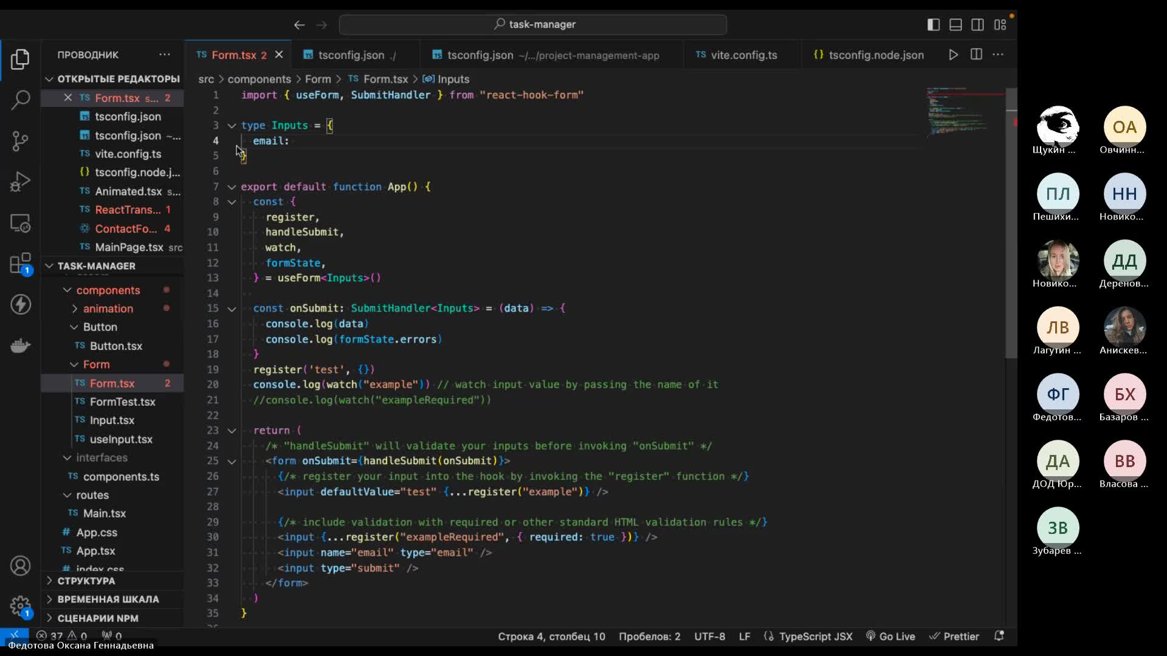Open the Source Control view
The image size is (1167, 656).
20,141
